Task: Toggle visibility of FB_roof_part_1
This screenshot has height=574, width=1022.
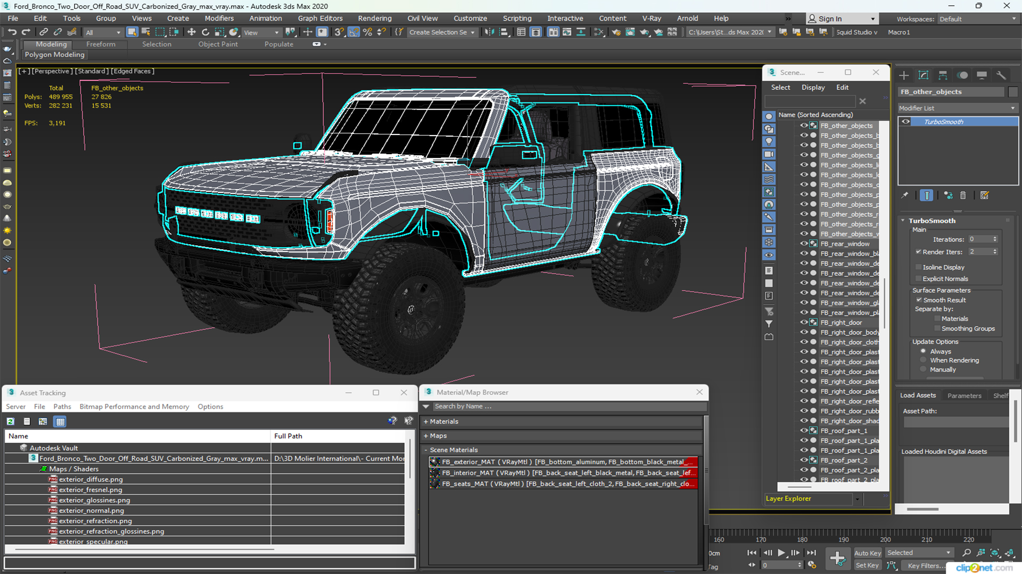Action: 804,430
